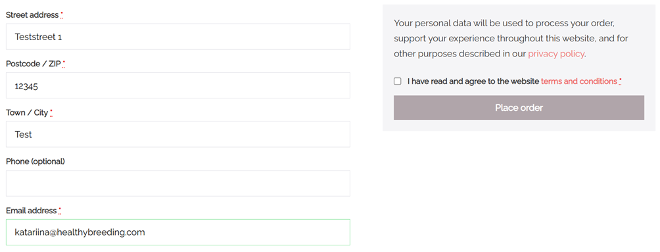Click the Street address label text
Screen dimensions: 660x252
click(x=32, y=15)
